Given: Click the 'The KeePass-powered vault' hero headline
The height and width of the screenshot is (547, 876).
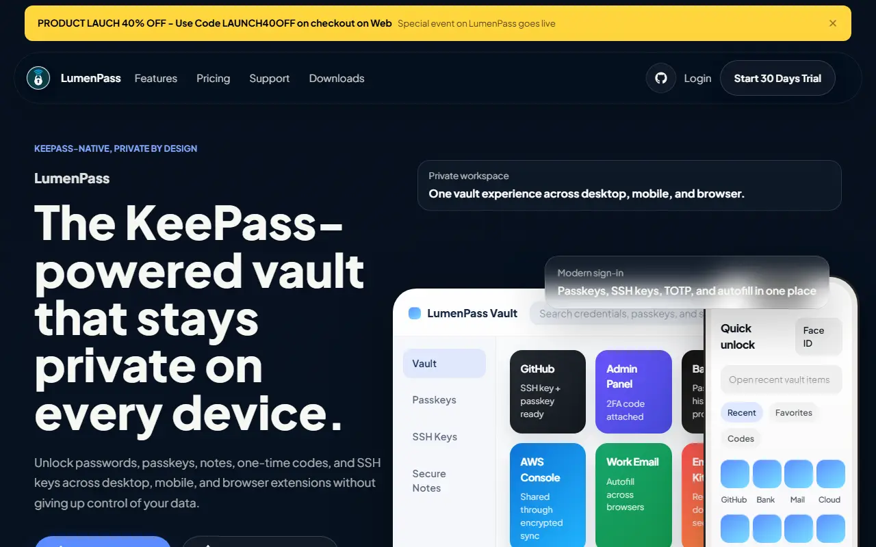Looking at the screenshot, I should click(199, 319).
